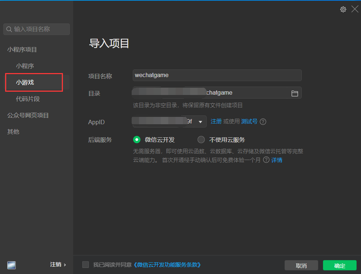The height and width of the screenshot is (274, 361).
Task: Use the 测试号 link
Action: pos(249,121)
